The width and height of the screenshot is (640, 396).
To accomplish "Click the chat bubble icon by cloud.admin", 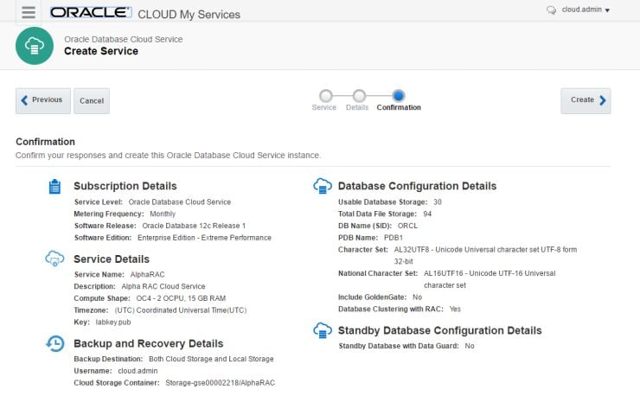I will click(551, 10).
